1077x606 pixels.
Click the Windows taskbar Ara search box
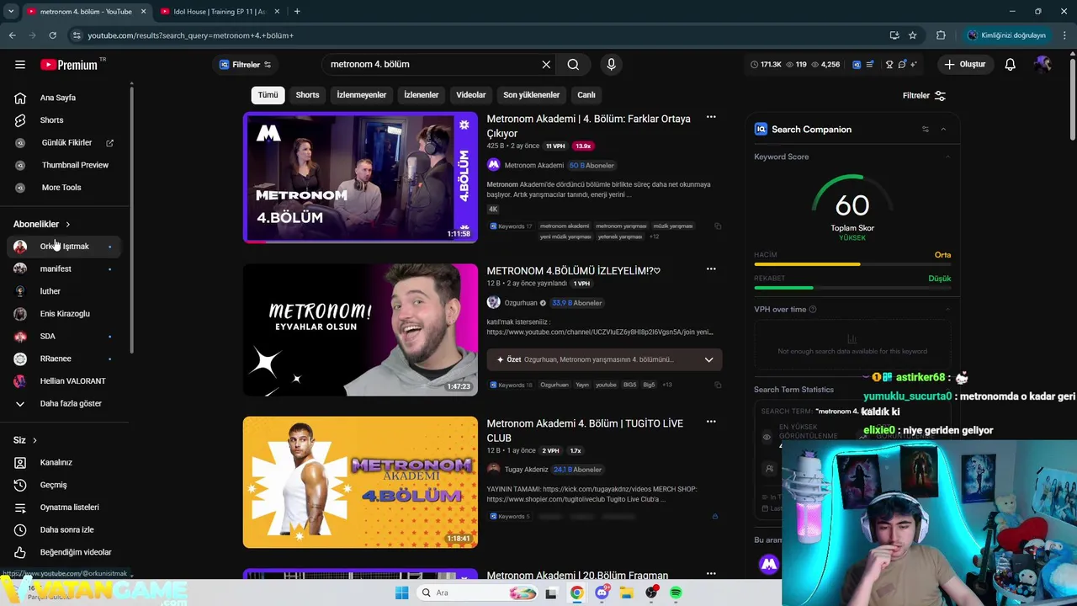point(479,593)
